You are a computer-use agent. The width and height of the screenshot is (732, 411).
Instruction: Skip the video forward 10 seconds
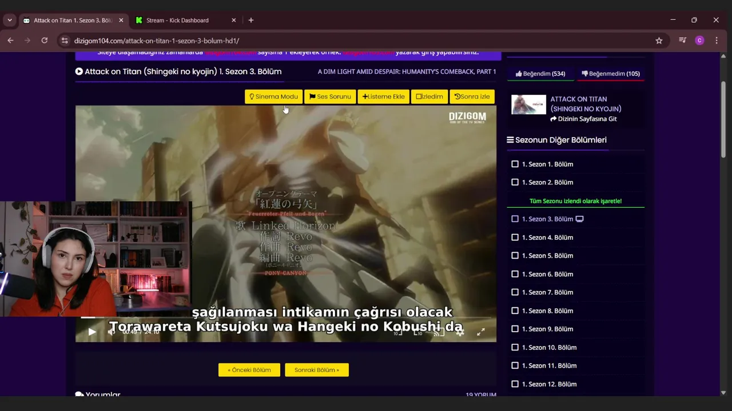[418, 332]
